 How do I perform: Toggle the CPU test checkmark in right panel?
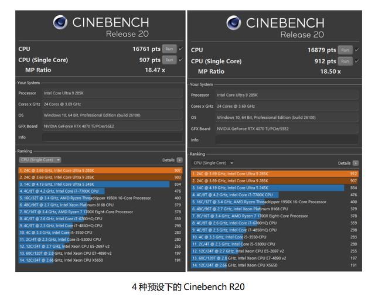coord(357,50)
